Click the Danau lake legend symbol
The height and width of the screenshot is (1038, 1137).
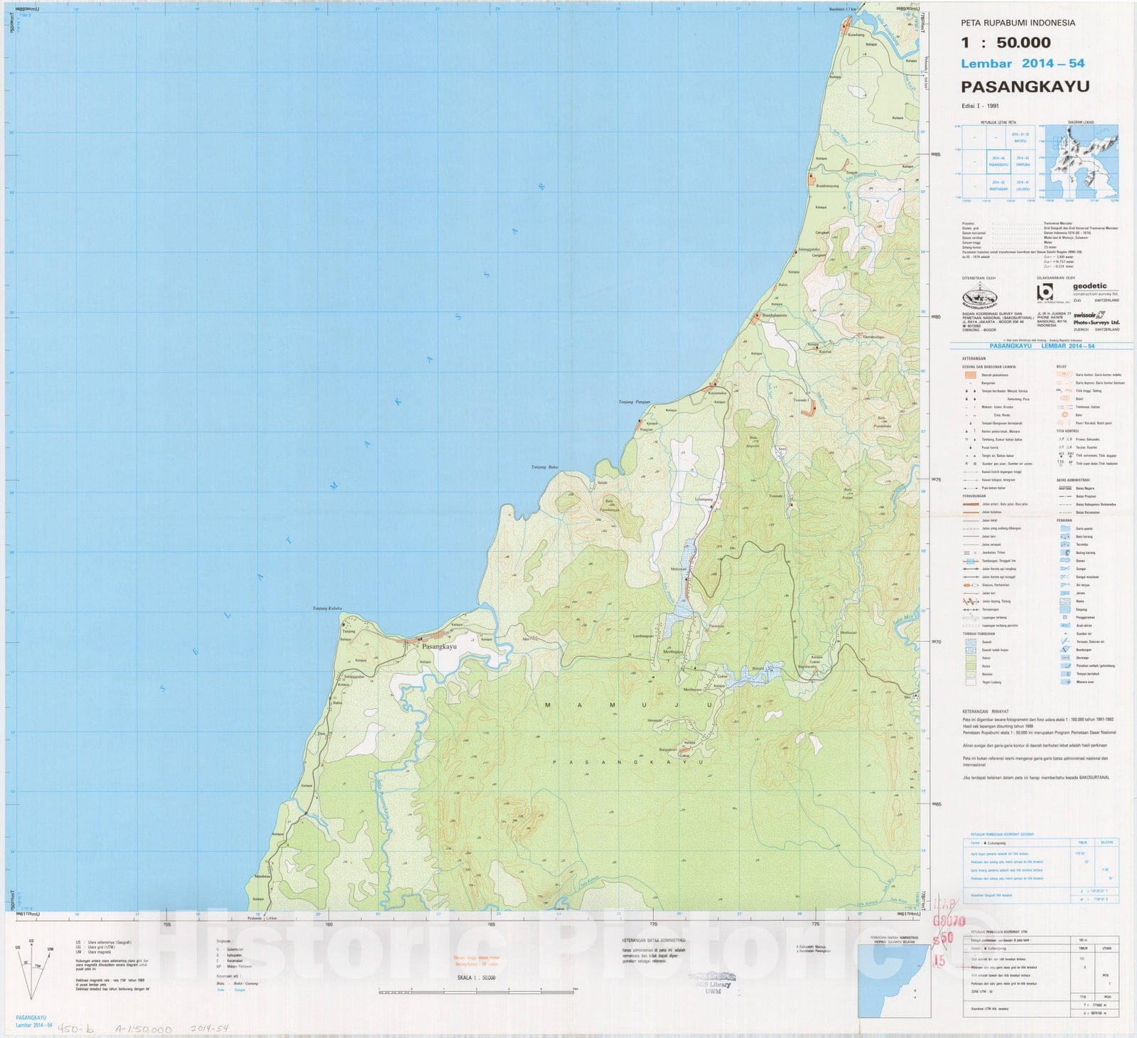(1065, 561)
